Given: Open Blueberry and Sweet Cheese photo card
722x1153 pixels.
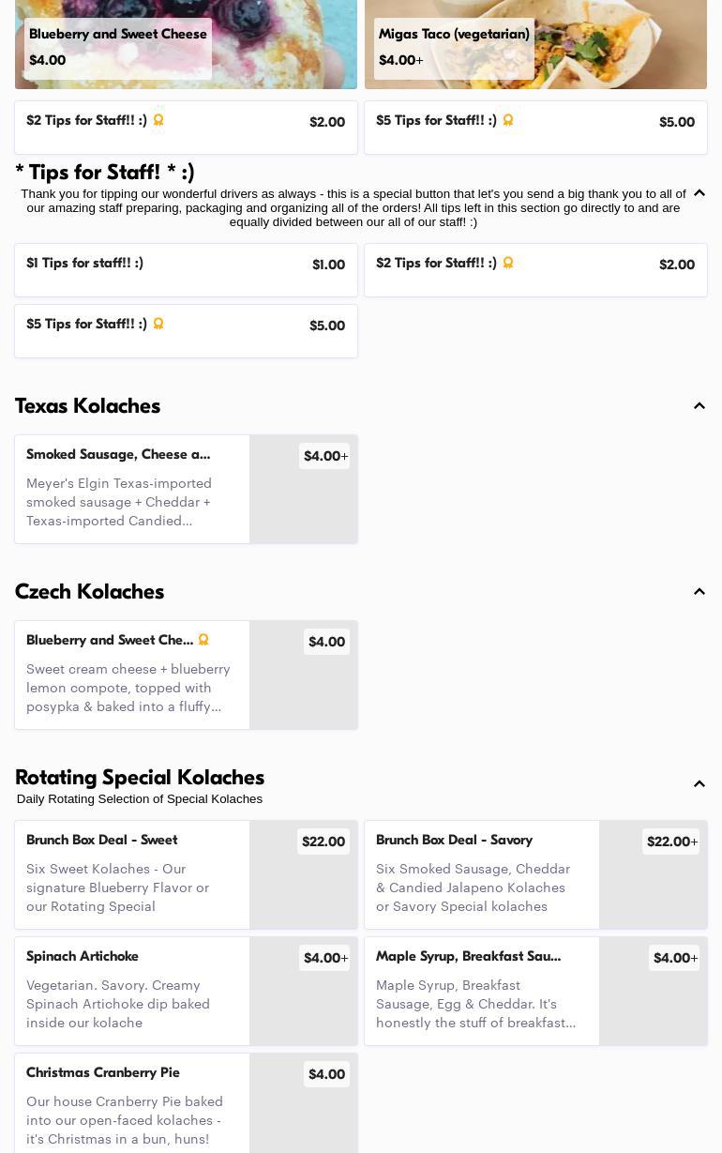Looking at the screenshot, I should tap(186, 44).
